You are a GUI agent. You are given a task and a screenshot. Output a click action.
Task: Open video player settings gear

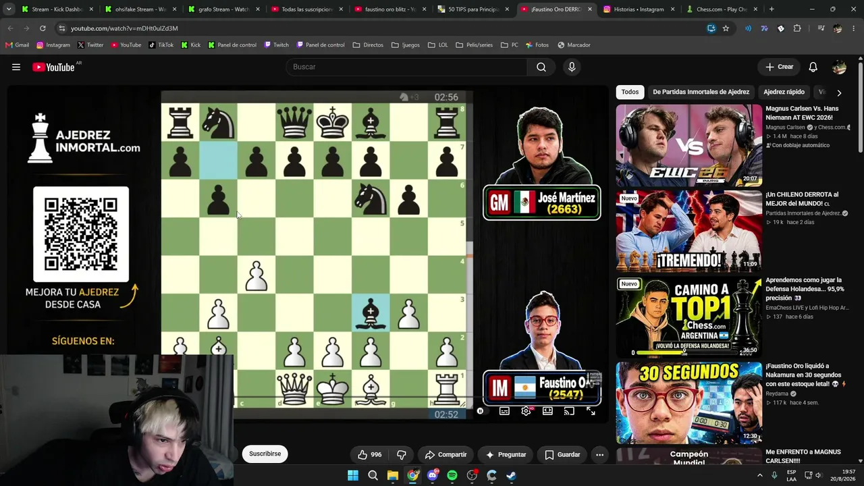(x=526, y=411)
